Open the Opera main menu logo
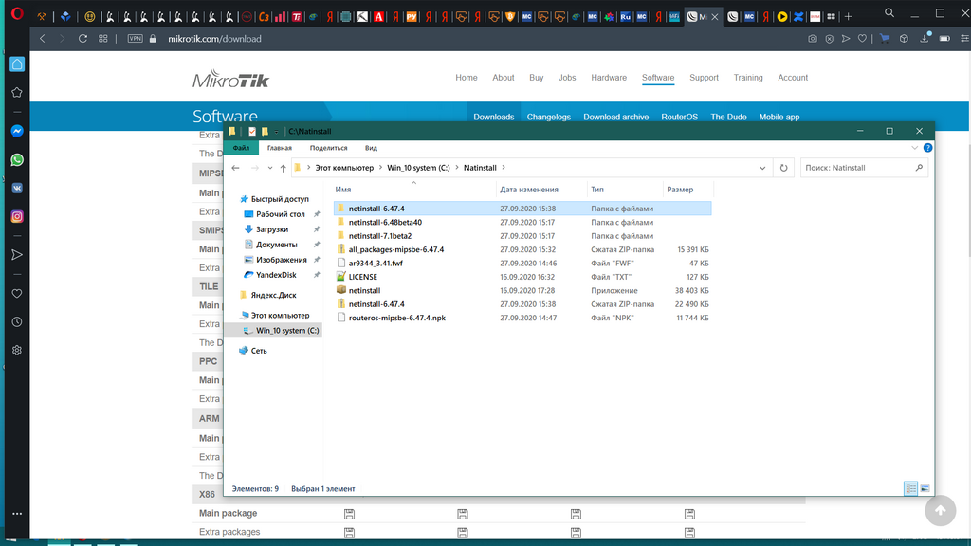The height and width of the screenshot is (546, 971). coord(17,13)
